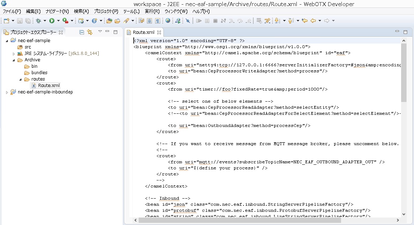Open Project Explorer View Menu triangle

(100, 32)
